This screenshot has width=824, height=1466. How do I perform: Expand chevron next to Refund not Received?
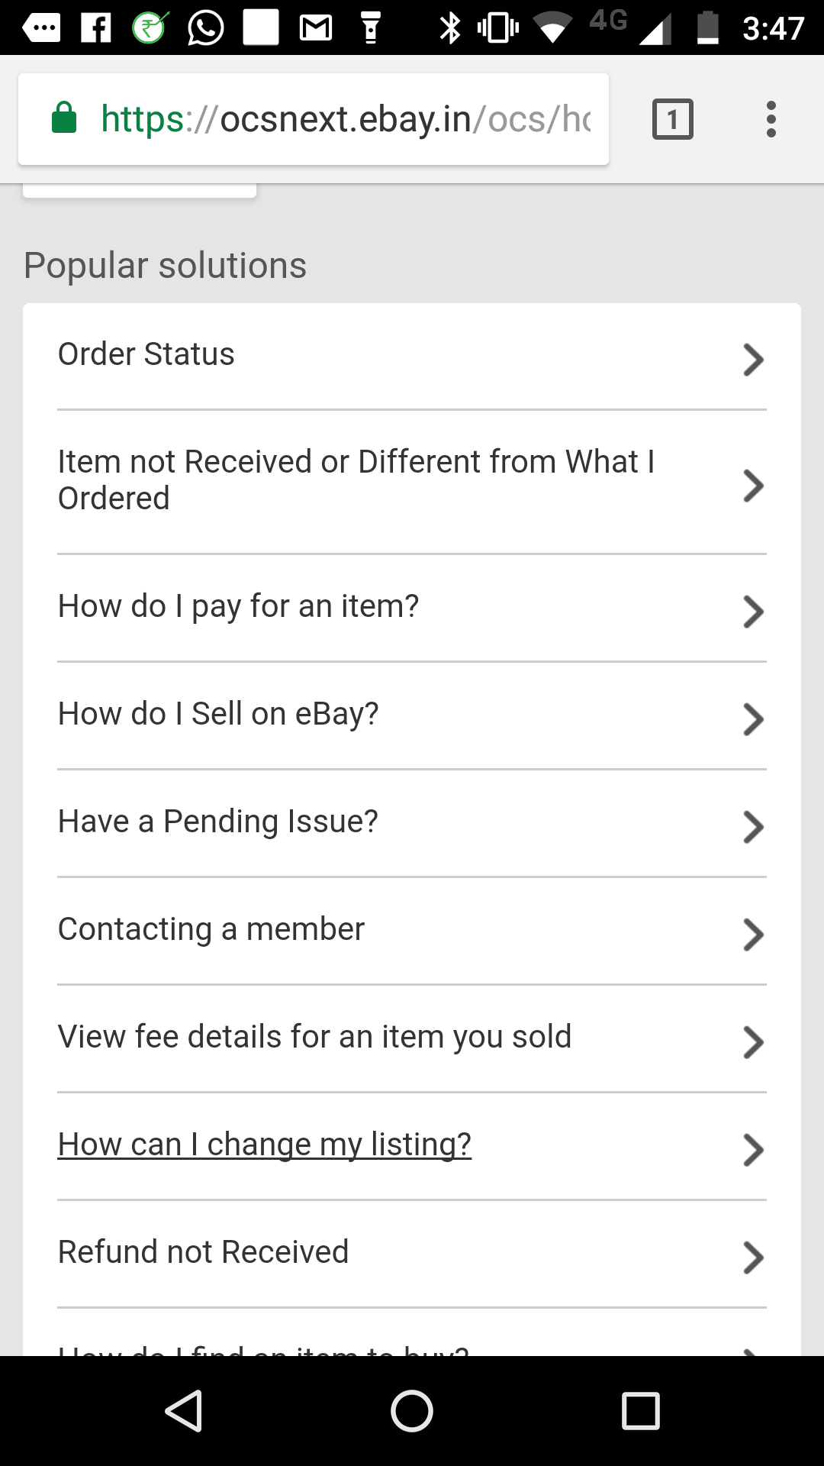pyautogui.click(x=753, y=1258)
